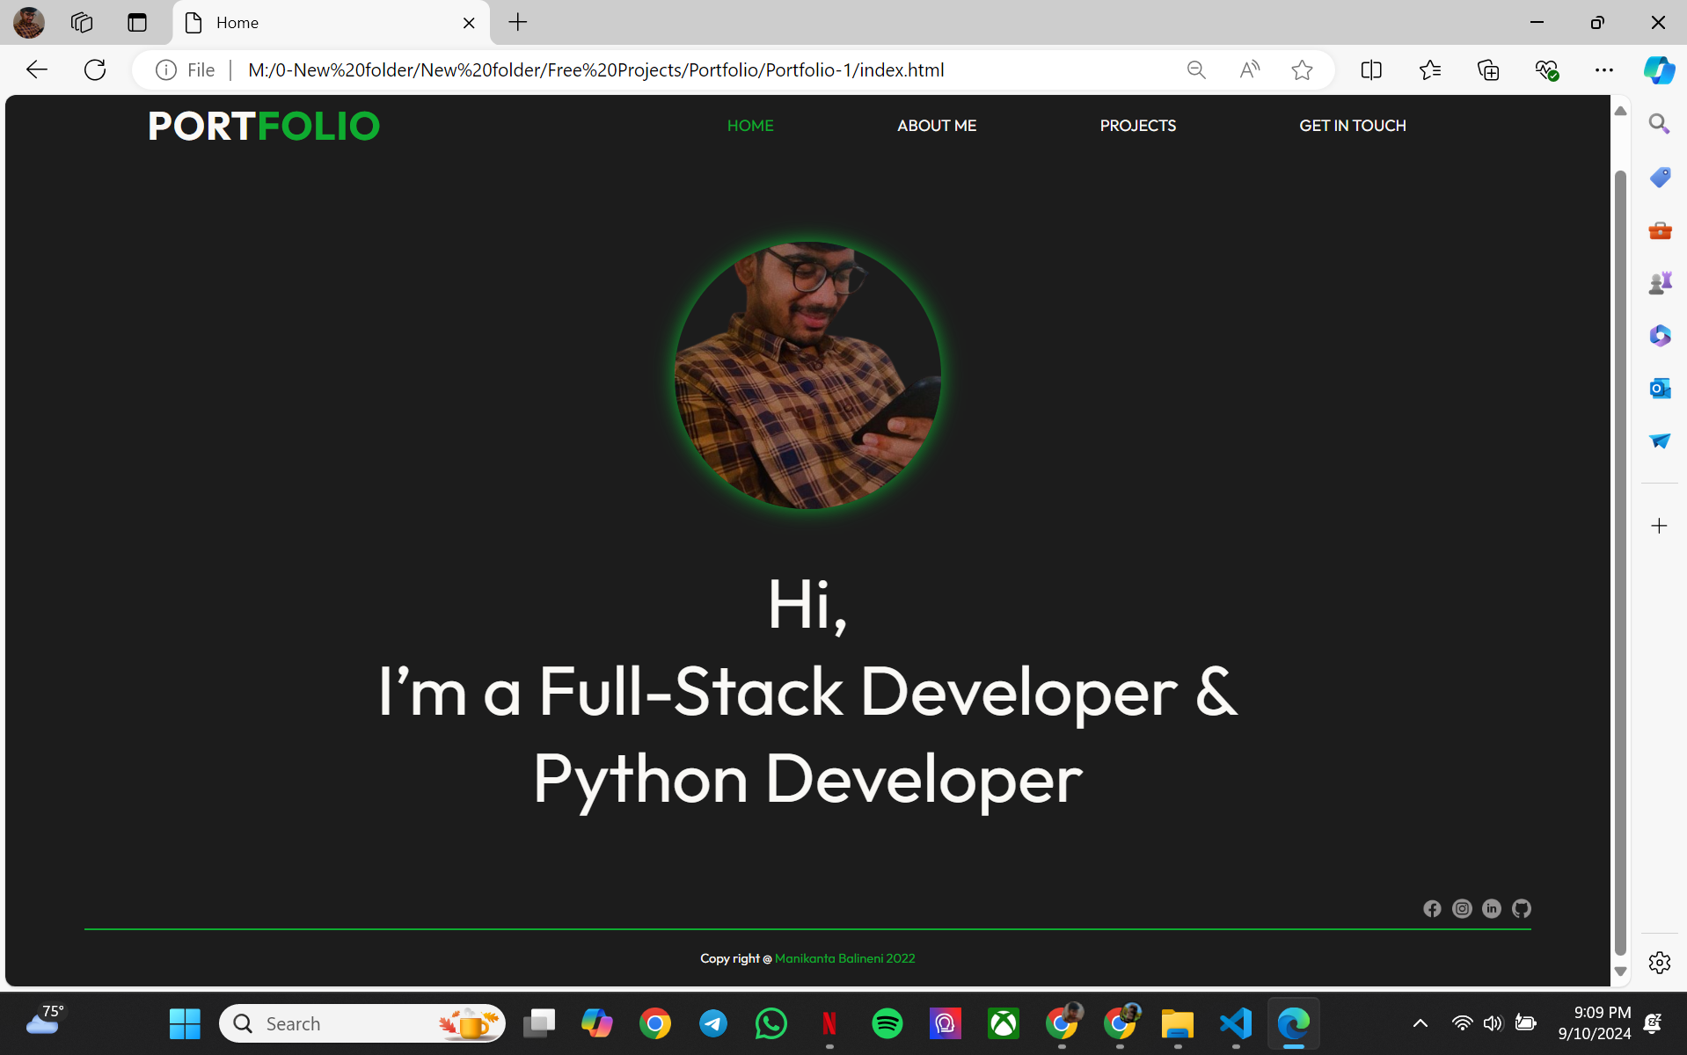Go to the GET IN TOUCH nav item

1353,126
